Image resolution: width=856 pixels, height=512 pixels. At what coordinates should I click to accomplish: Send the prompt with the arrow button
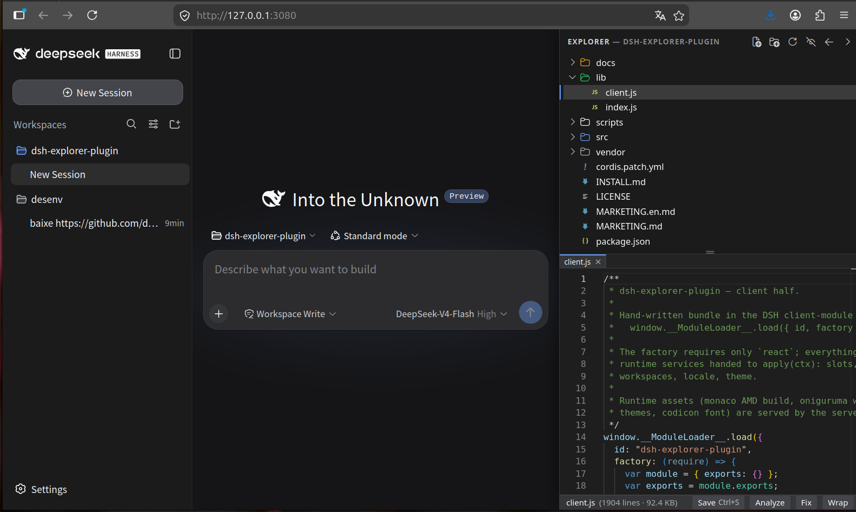[530, 312]
